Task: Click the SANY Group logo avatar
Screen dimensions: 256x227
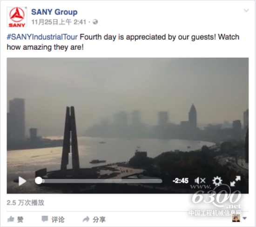Action: 17,17
